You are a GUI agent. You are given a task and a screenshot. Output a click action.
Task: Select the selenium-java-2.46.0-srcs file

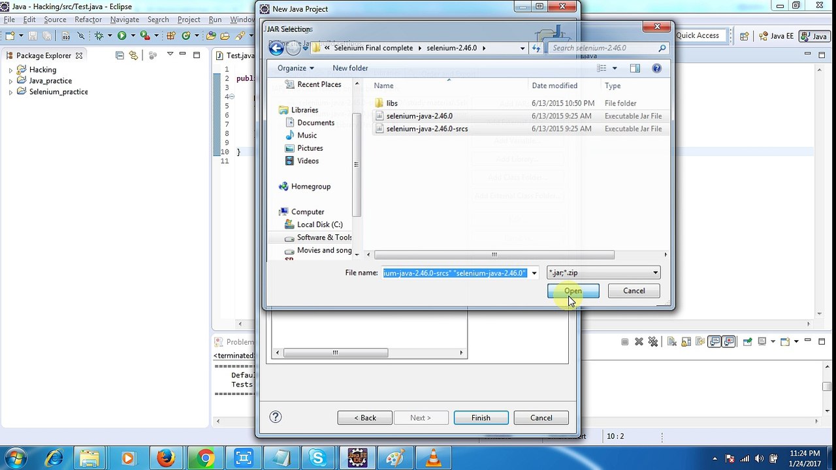[427, 129]
